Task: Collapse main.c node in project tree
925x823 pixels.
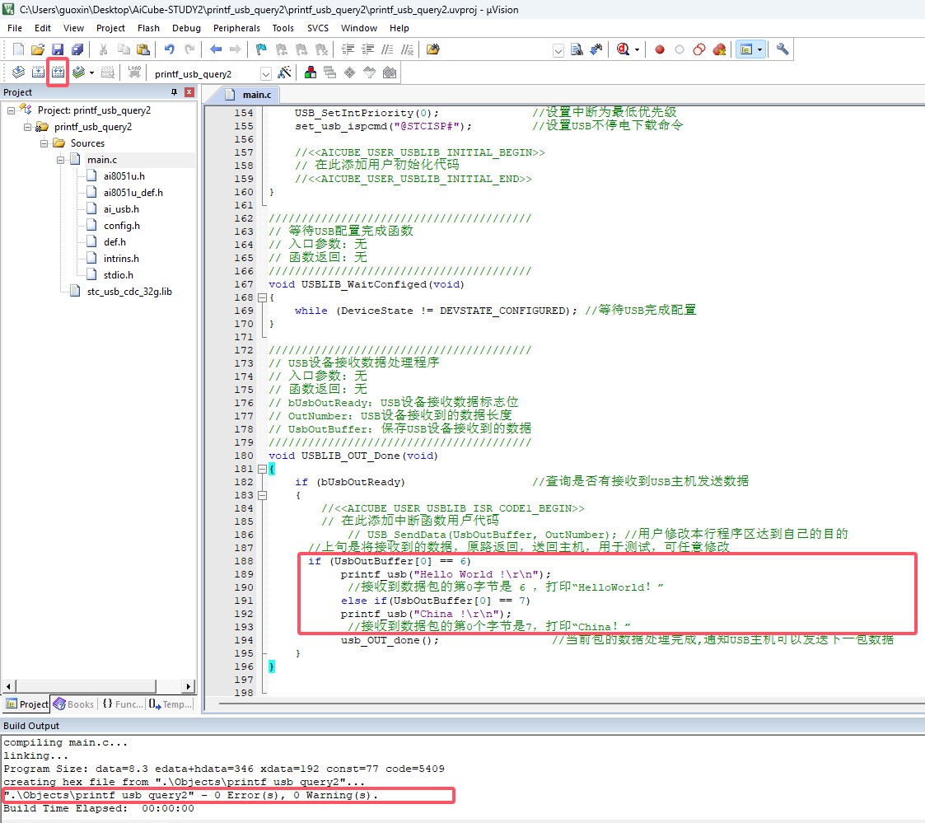Action: [x=60, y=160]
